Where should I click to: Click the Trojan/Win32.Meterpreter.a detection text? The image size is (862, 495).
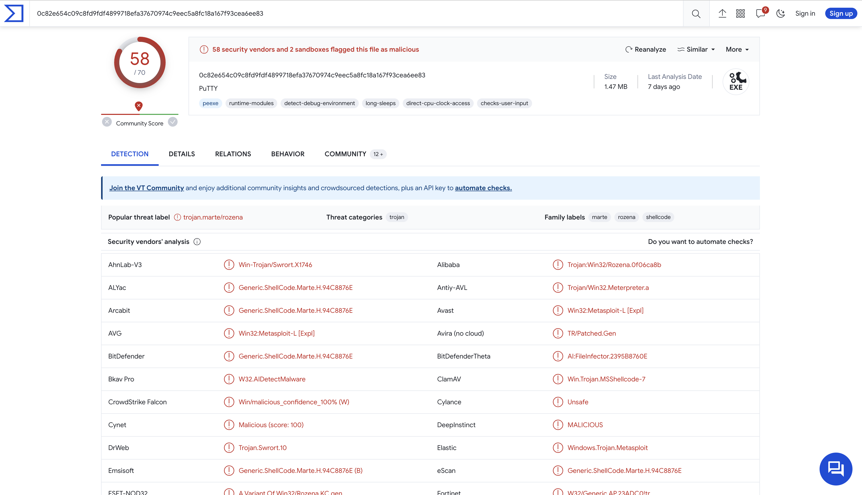point(608,288)
